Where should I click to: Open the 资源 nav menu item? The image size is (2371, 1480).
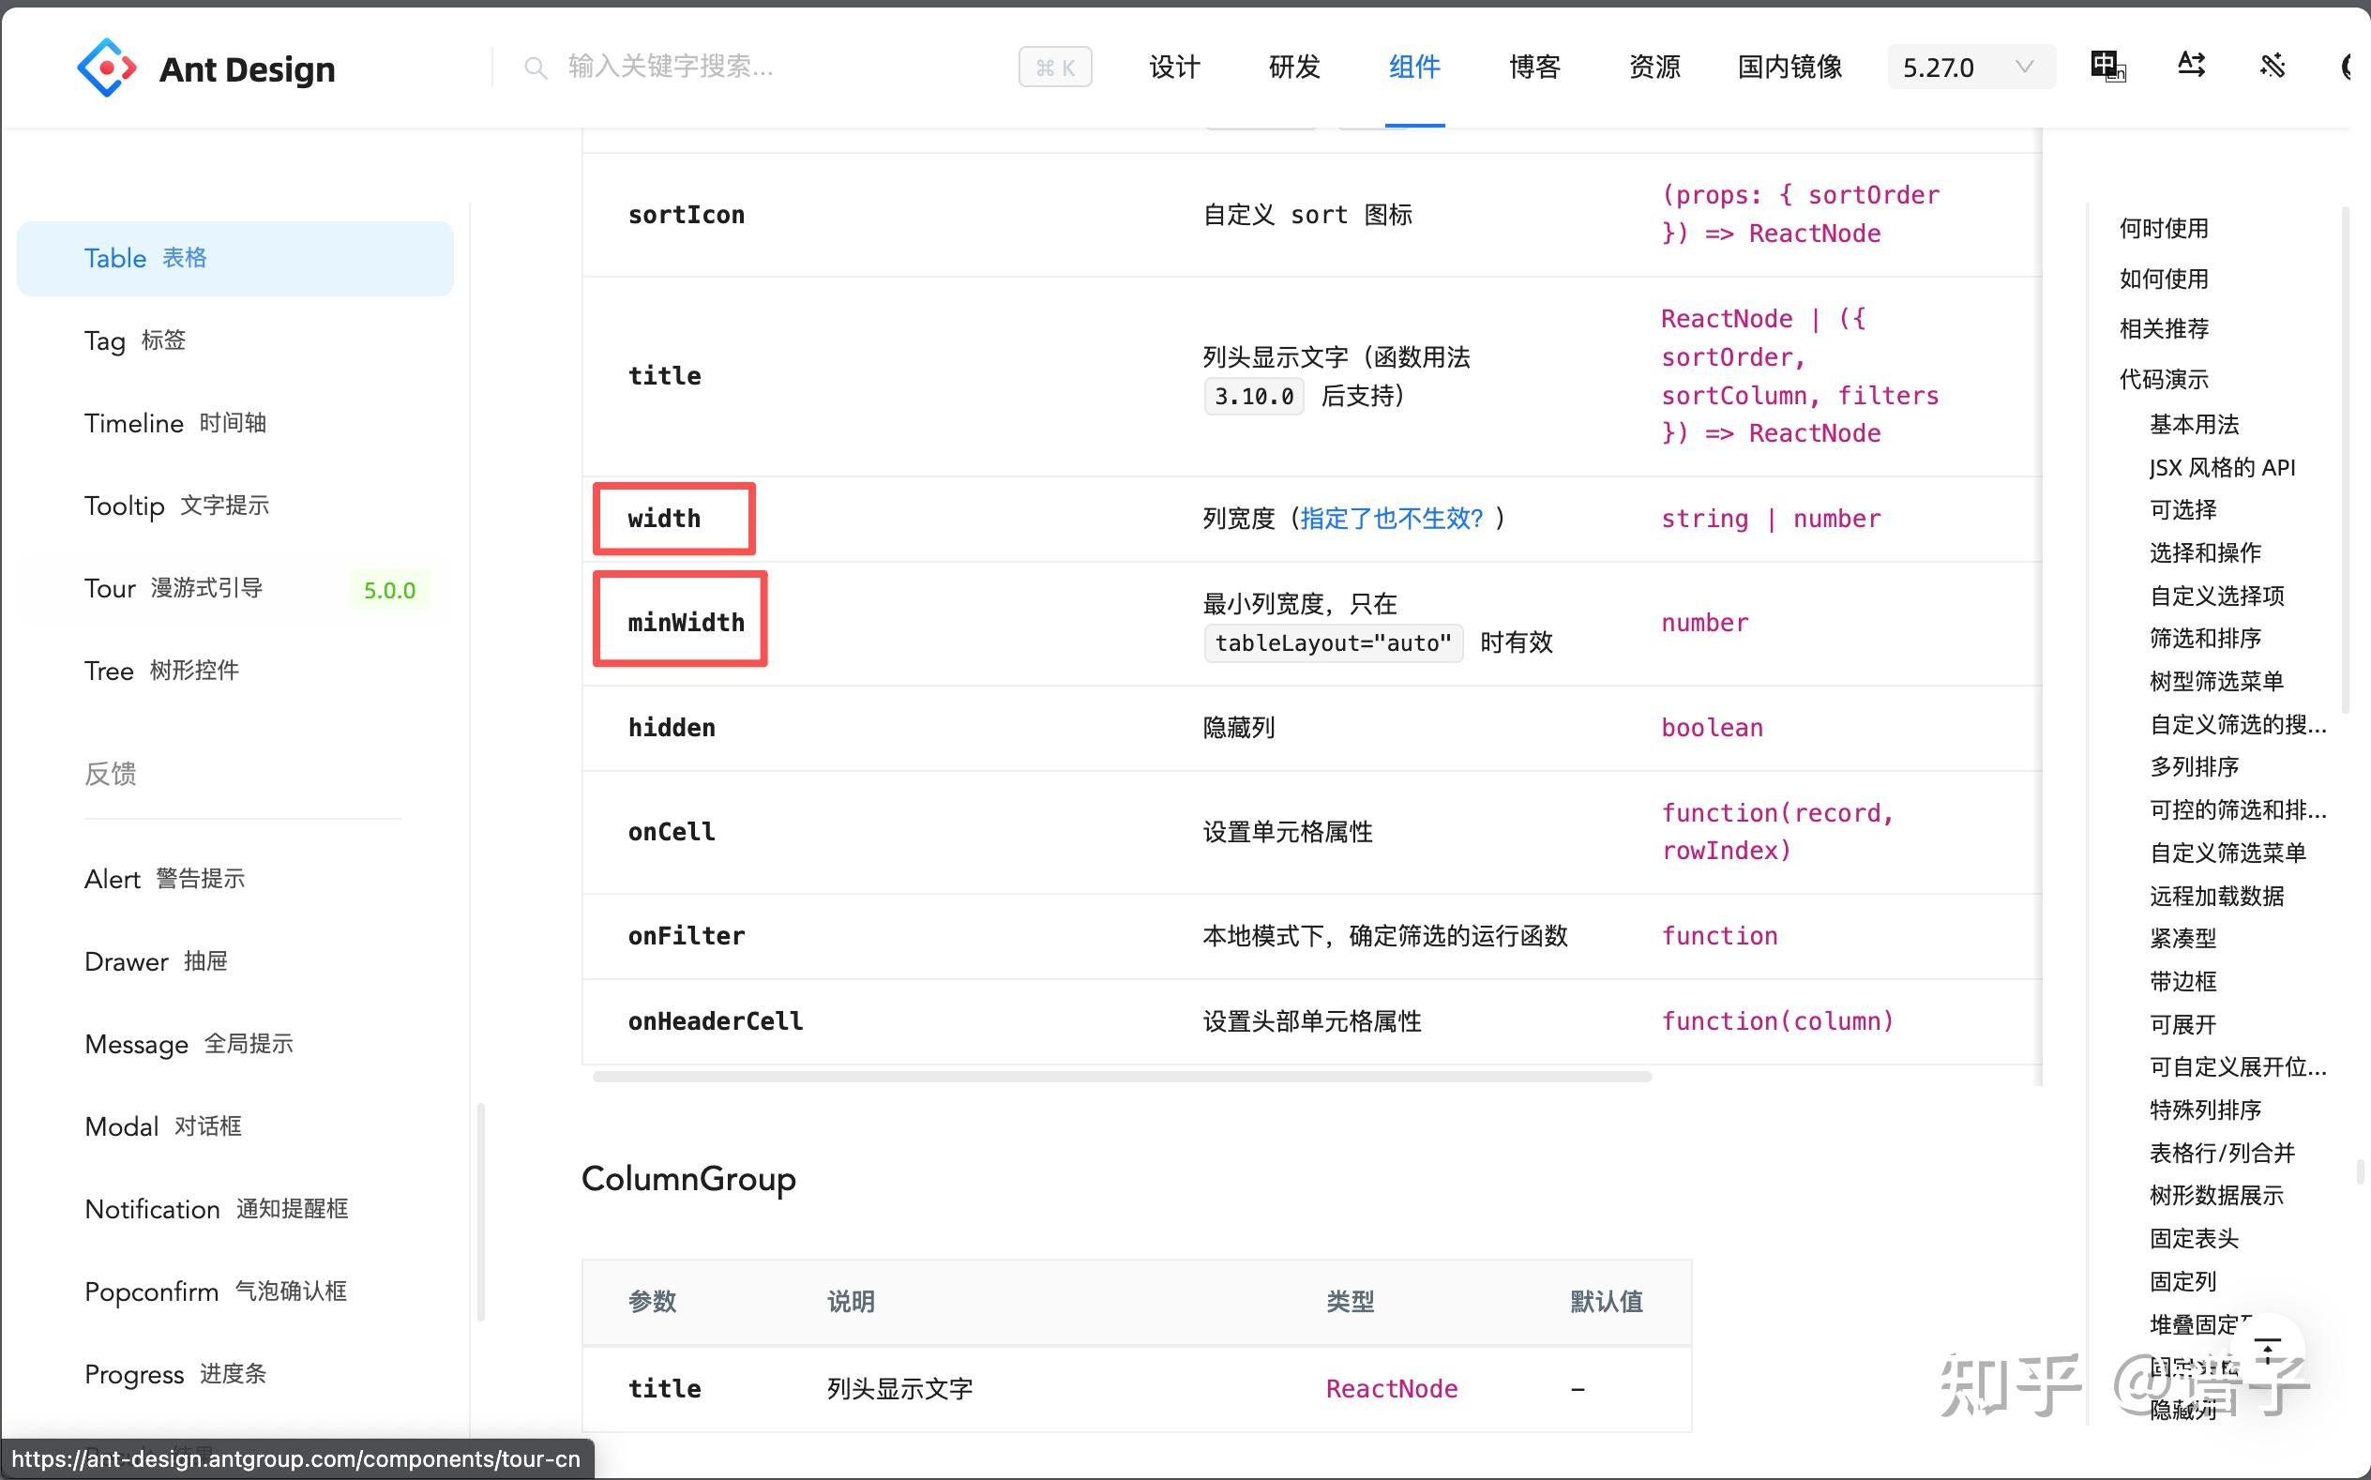coord(1654,67)
